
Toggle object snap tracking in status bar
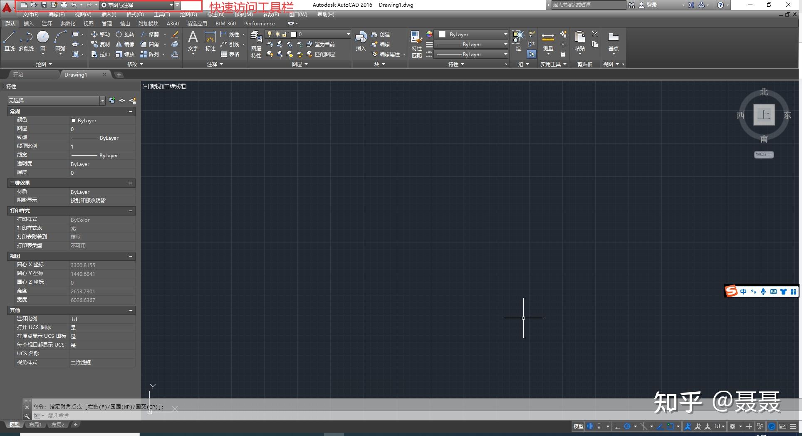pos(660,426)
